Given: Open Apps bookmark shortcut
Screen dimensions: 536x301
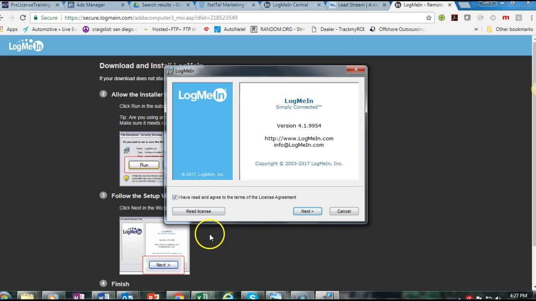Looking at the screenshot, I should coord(9,29).
